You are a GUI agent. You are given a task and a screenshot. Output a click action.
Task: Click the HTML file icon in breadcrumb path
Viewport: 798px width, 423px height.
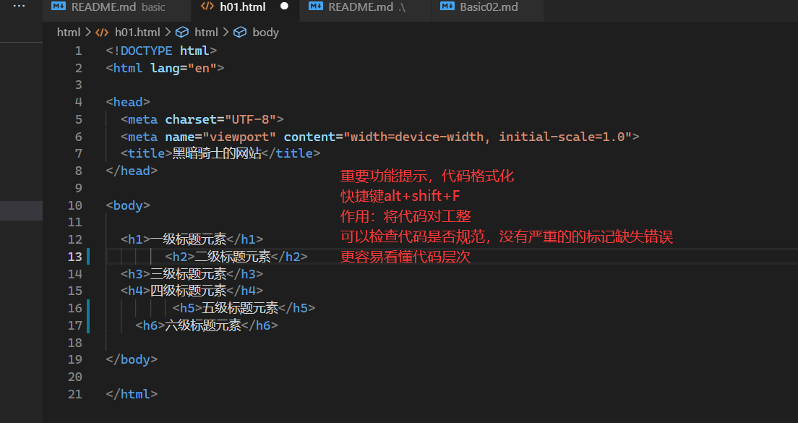click(x=102, y=32)
